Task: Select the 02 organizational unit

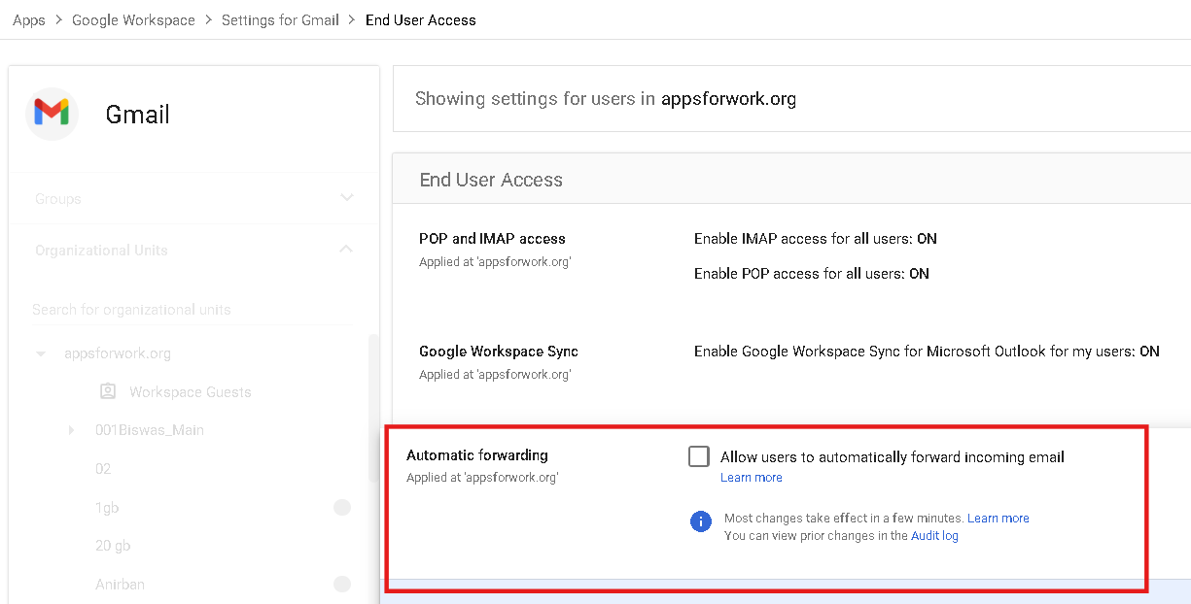Action: click(103, 469)
